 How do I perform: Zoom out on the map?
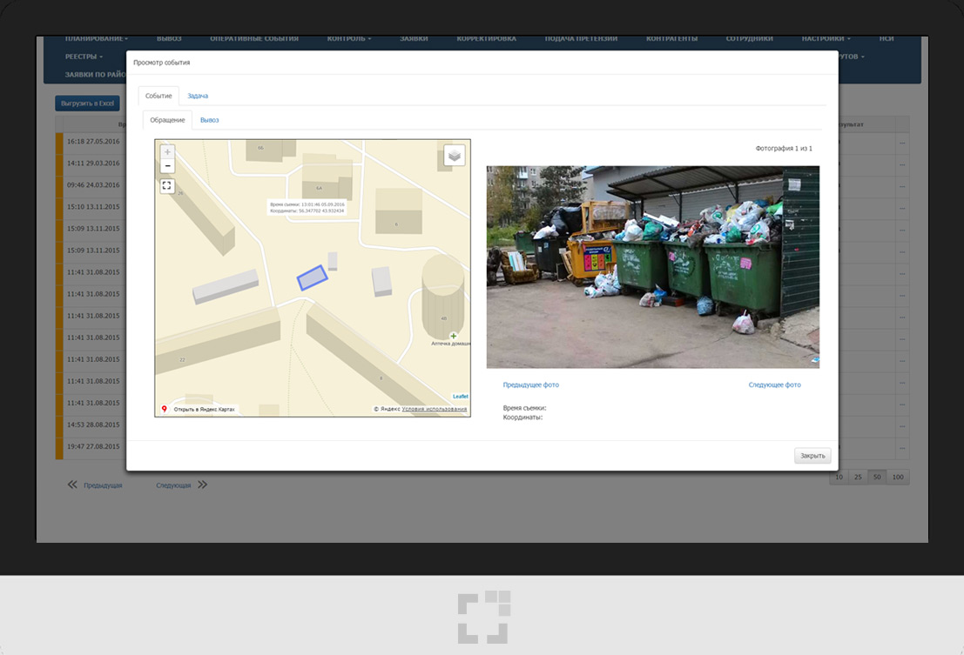click(x=168, y=166)
